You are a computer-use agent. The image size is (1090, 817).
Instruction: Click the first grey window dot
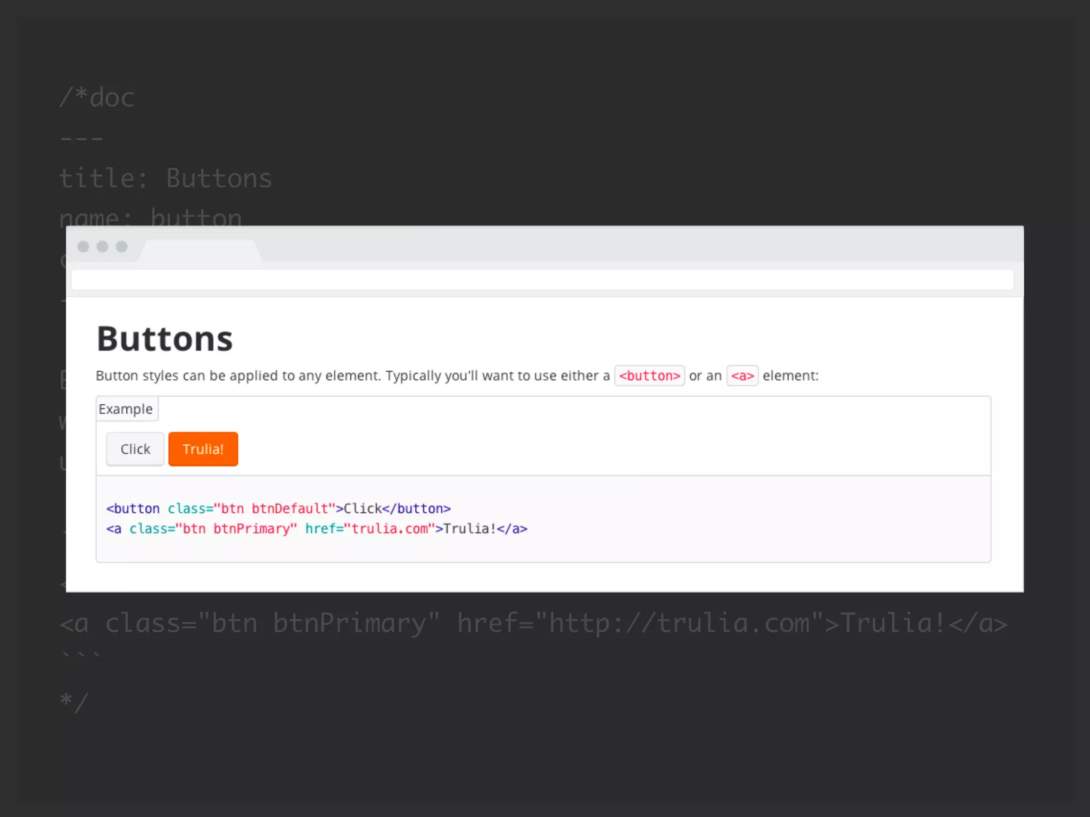pos(83,246)
